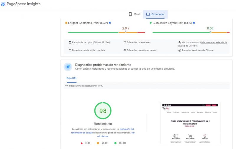The width and height of the screenshot is (236, 149).
Task: Click the desktop monitor icon
Action: [148, 14]
